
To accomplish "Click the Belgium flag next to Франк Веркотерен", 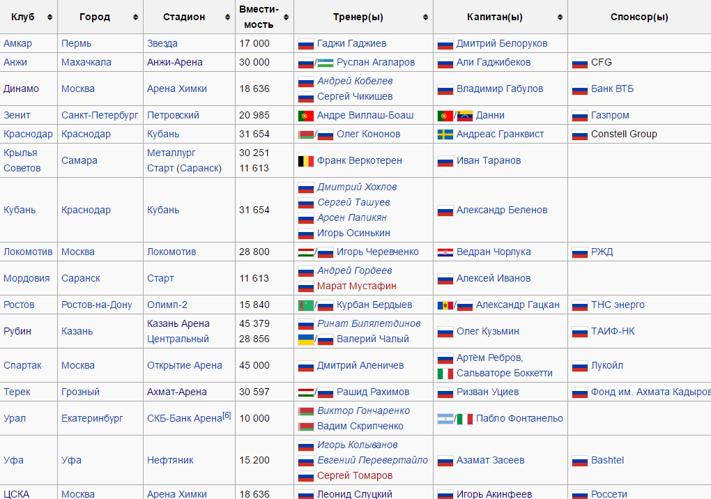I will click(x=305, y=161).
